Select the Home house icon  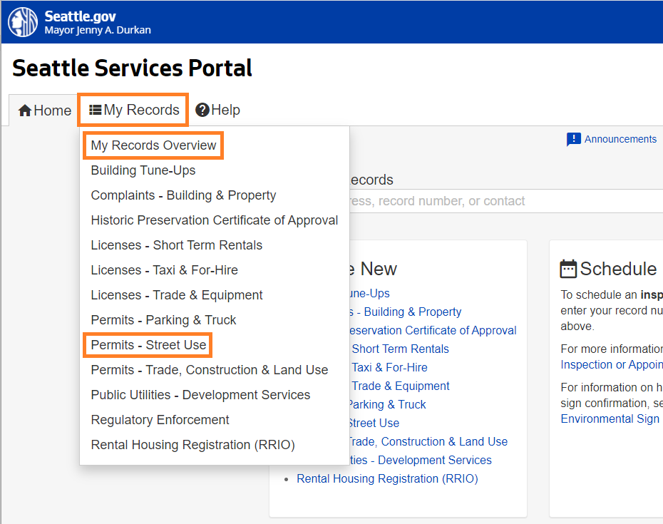(24, 110)
